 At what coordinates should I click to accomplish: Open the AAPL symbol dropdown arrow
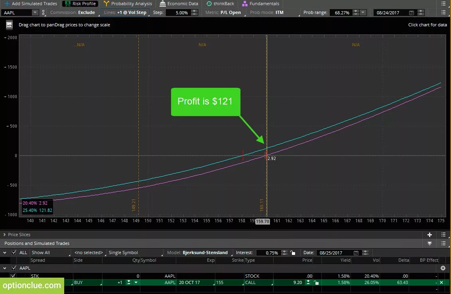pyautogui.click(x=35, y=12)
